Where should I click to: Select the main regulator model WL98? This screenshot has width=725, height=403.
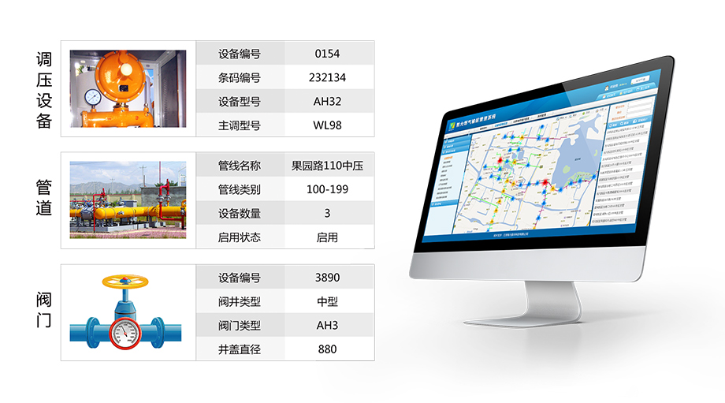[x=327, y=125]
